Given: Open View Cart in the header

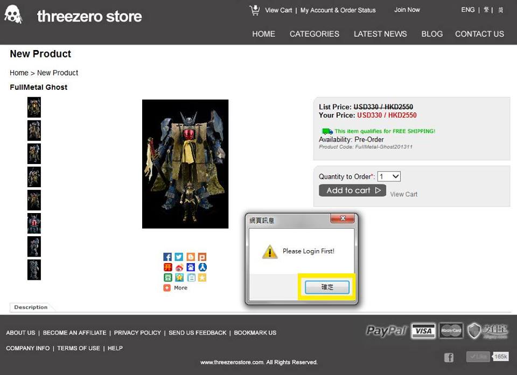Looking at the screenshot, I should tap(278, 10).
